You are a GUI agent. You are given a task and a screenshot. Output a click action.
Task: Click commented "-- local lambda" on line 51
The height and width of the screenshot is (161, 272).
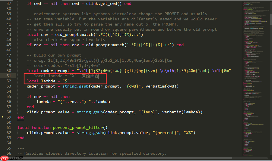click(45, 76)
